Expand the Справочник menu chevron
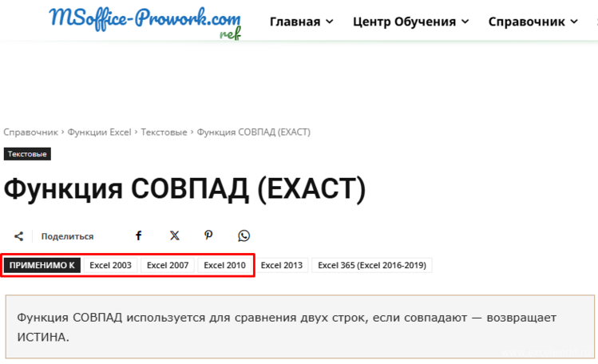Screen dimensions: 598x364 point(574,22)
